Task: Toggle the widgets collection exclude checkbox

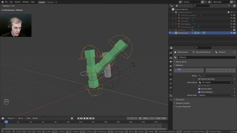Action: pyautogui.click(x=228, y=12)
